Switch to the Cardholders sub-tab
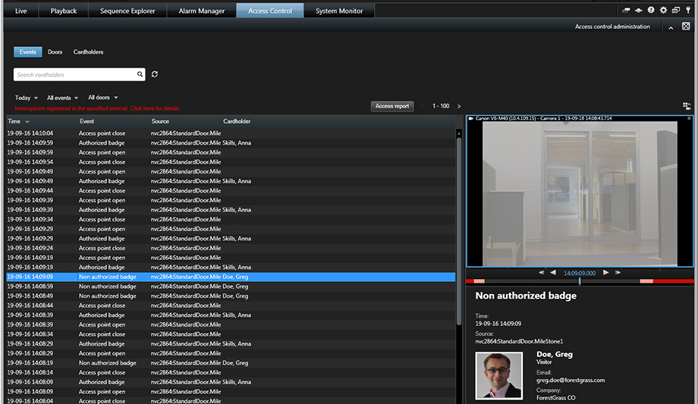 (88, 52)
